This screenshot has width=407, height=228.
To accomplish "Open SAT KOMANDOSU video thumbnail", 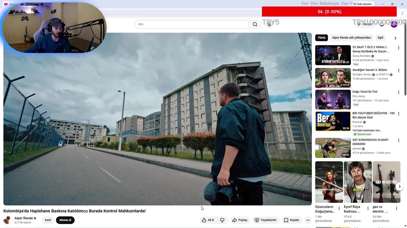I will 333,148.
